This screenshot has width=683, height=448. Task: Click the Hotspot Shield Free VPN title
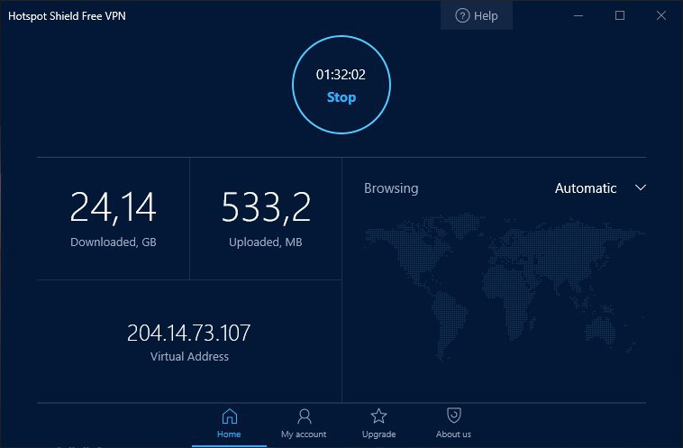(x=67, y=16)
